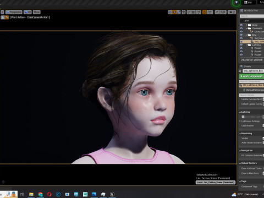Select the scale gizmo tool in viewport toolbar
The height and width of the screenshot is (198, 264).
178,12
